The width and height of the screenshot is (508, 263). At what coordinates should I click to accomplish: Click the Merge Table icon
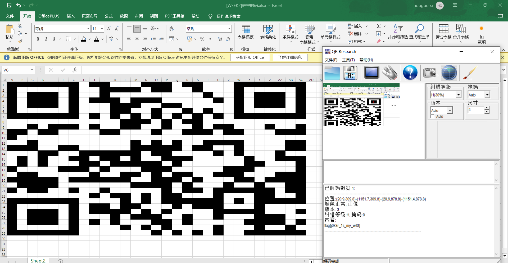click(461, 29)
